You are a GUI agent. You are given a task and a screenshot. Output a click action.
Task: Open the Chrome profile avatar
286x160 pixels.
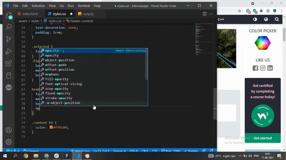[268, 11]
